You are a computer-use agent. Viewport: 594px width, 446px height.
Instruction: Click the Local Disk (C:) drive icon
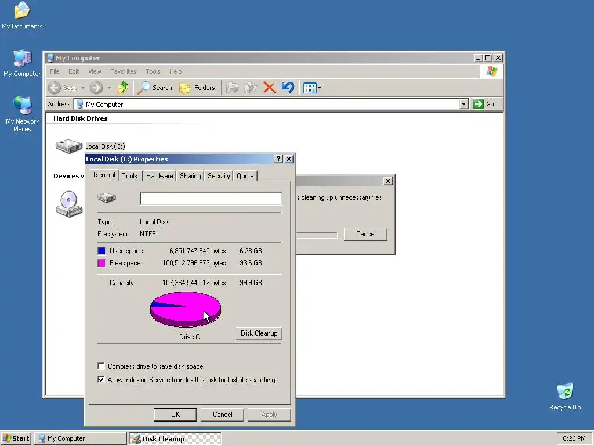(68, 146)
